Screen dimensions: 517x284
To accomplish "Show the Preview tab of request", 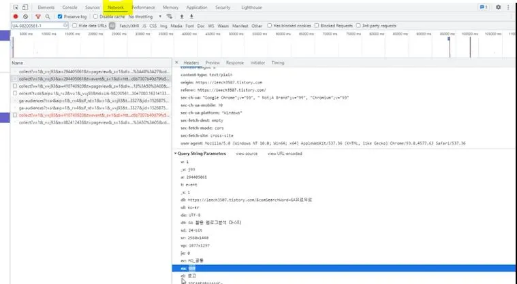I will coord(213,63).
